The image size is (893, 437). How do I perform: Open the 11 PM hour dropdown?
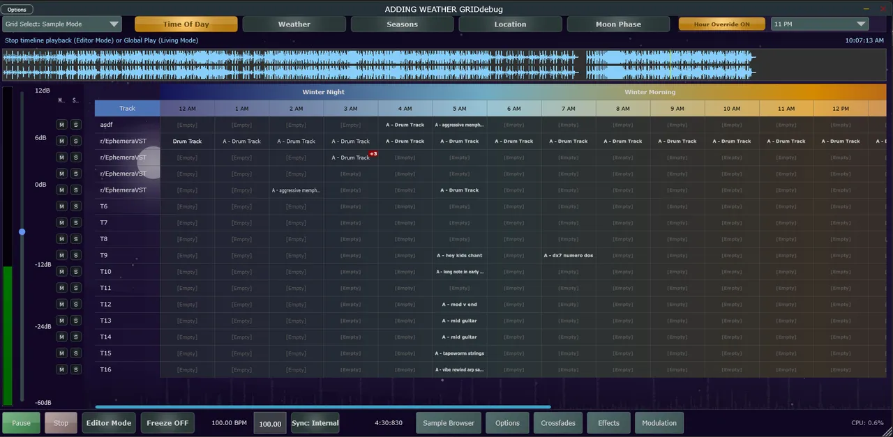click(820, 24)
